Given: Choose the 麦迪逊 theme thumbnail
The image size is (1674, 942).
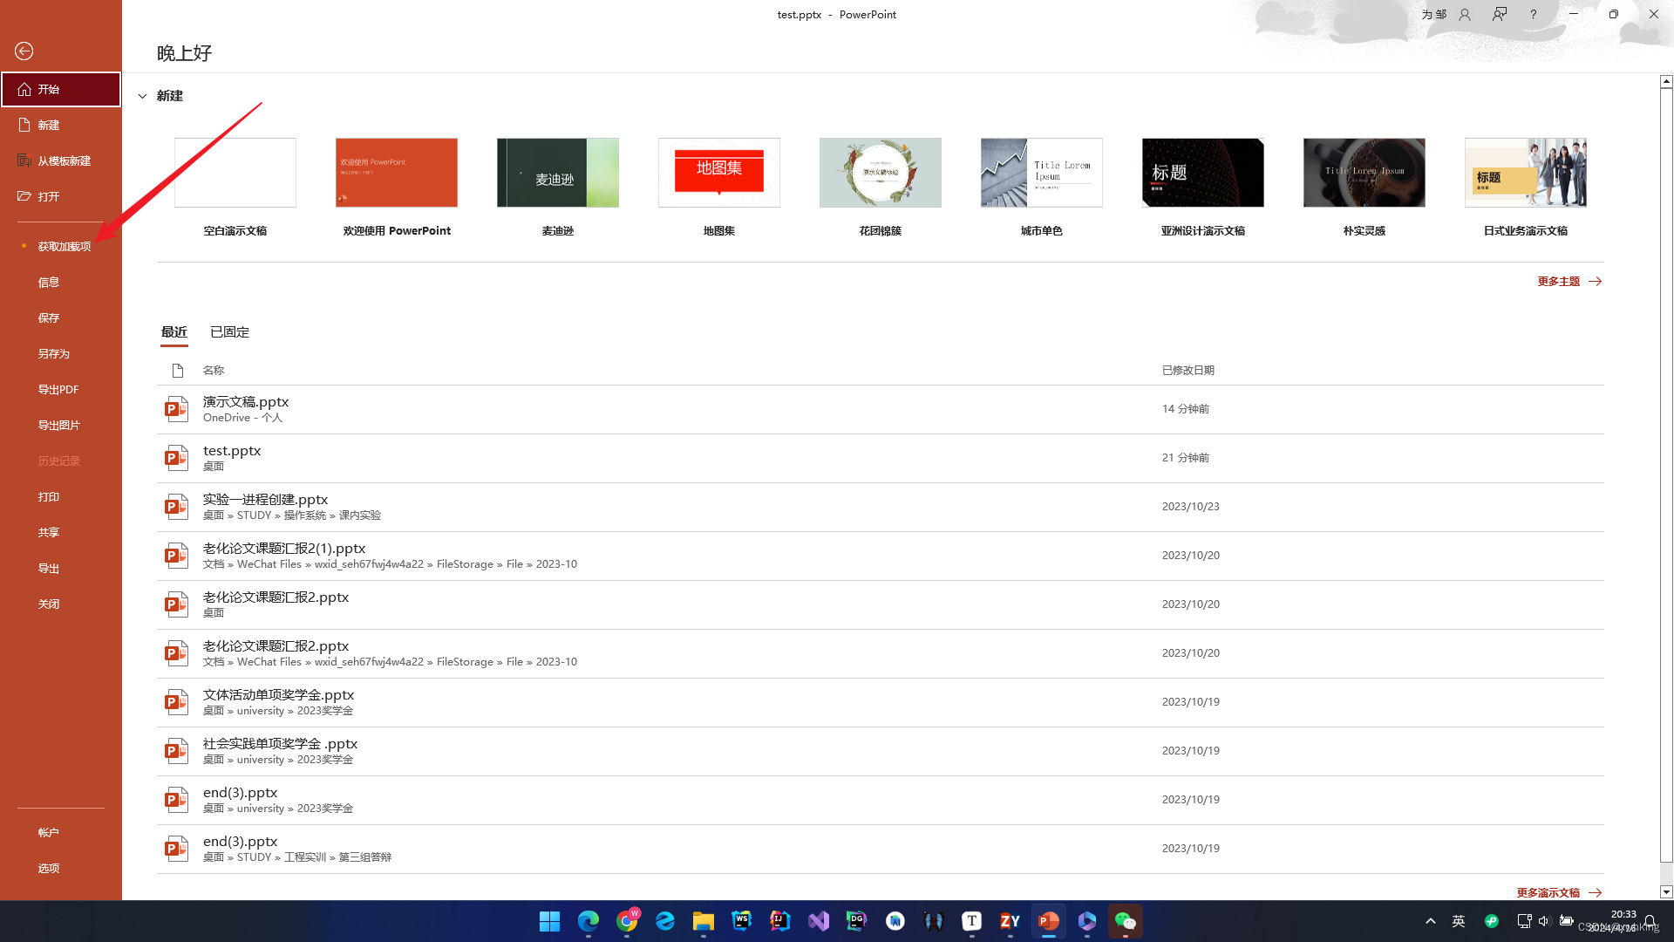Looking at the screenshot, I should pos(557,173).
